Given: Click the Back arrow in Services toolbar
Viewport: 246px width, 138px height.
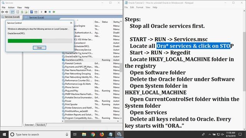Looking at the screenshot, I should (x=3, y=12).
